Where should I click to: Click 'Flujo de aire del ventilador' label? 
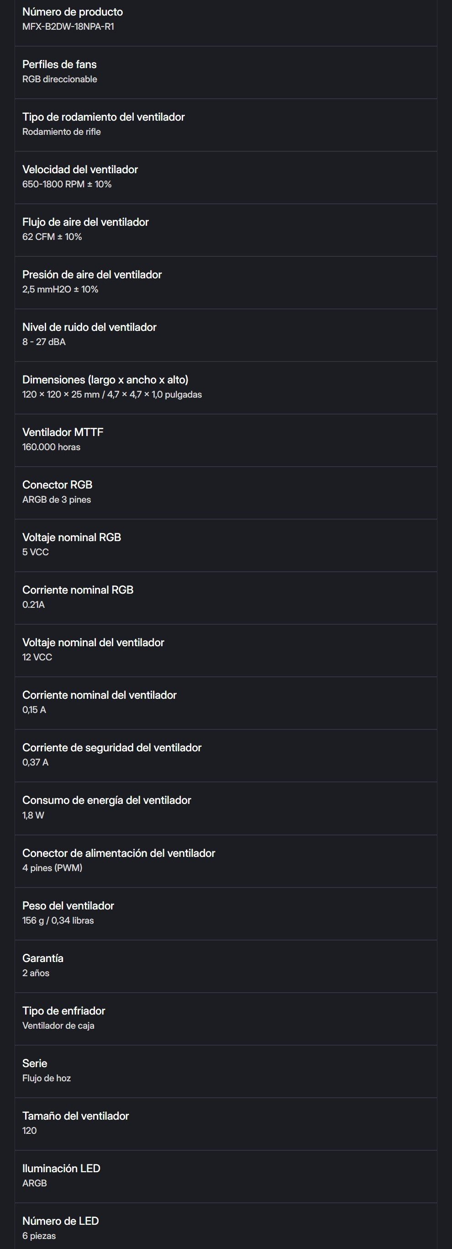pos(85,222)
